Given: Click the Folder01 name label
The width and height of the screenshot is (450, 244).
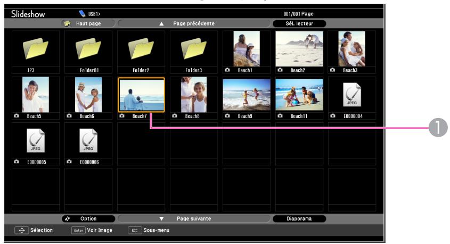Looking at the screenshot, I should point(89,70).
